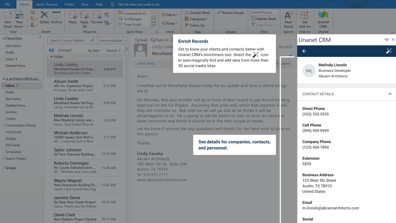Screen dimensions: 396x223
Task: Click the Action Items link
Action: pyautogui.click(x=146, y=64)
